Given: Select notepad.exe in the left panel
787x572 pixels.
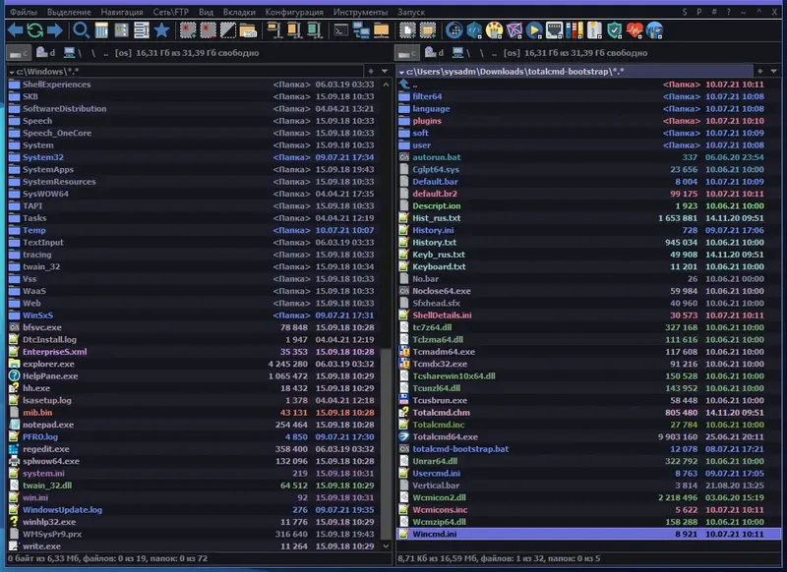Looking at the screenshot, I should [194, 425].
